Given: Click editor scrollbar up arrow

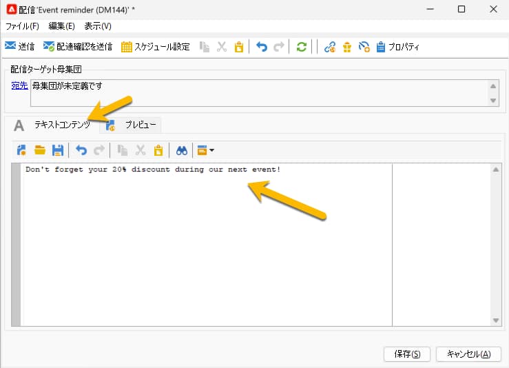Looking at the screenshot, I should coord(496,170).
